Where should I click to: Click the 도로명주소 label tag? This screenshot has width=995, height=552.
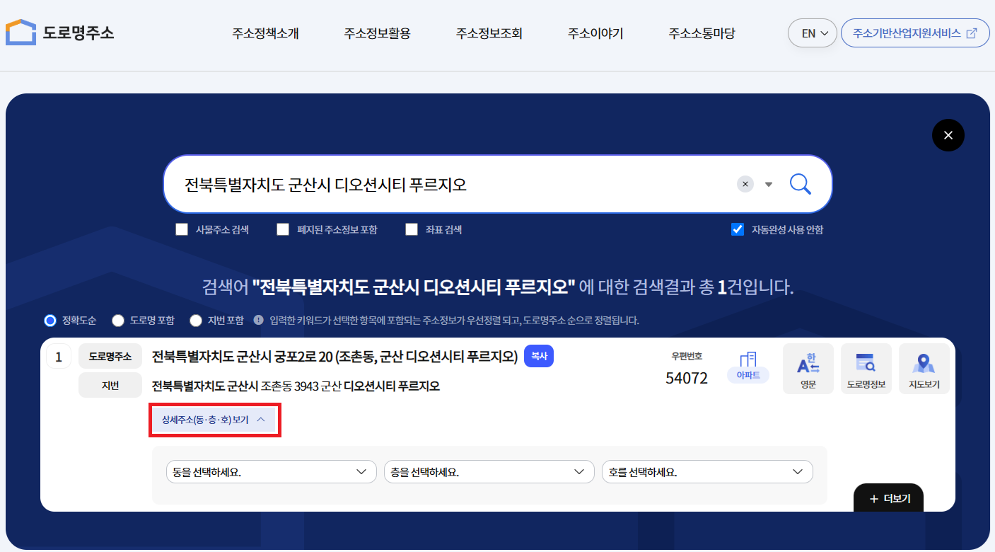110,357
